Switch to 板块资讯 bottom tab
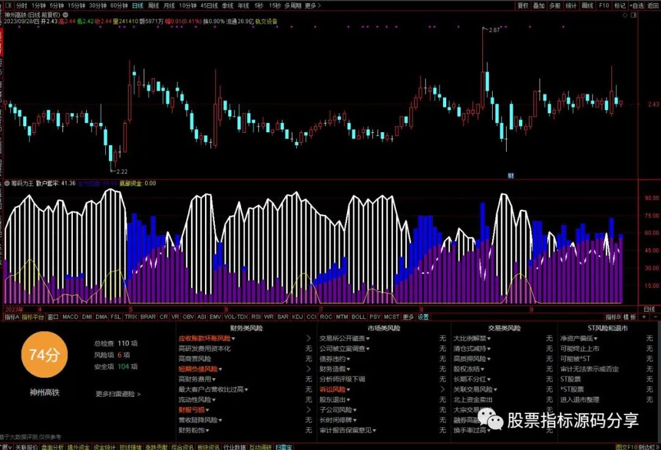Image resolution: width=661 pixels, height=450 pixels. [208, 446]
